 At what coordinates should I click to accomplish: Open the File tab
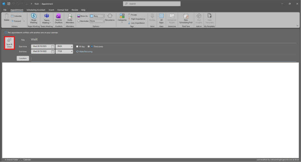click(5, 10)
